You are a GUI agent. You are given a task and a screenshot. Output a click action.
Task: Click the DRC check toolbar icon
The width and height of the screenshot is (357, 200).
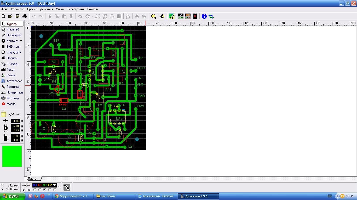[188, 16]
